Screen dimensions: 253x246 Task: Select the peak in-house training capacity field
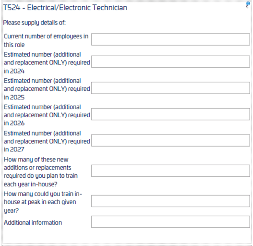click(x=170, y=201)
